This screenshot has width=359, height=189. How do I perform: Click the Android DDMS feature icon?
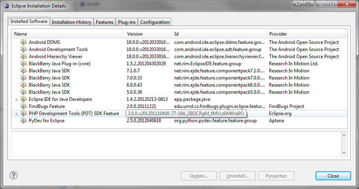(x=24, y=42)
